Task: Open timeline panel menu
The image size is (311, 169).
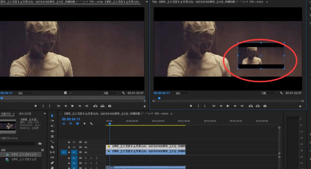Action: click(x=171, y=114)
